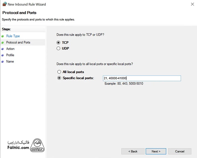Select the Name step in Steps list

10,61
